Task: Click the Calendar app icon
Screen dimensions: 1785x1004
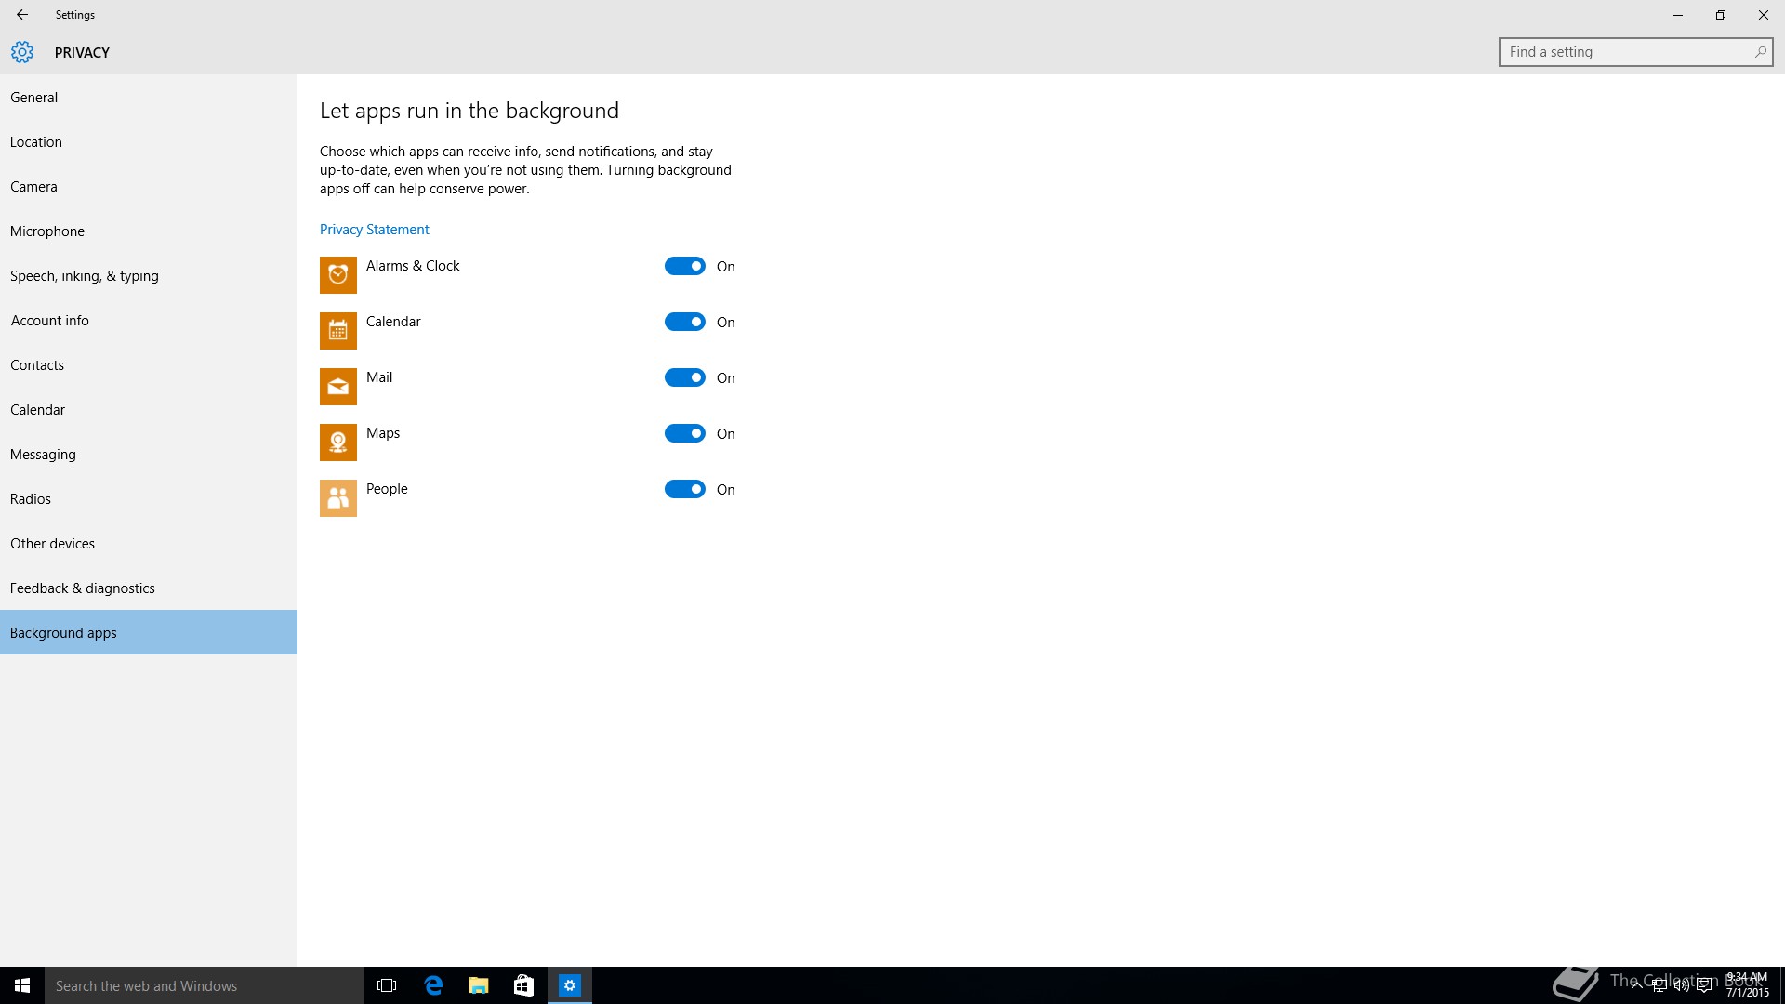Action: point(337,331)
